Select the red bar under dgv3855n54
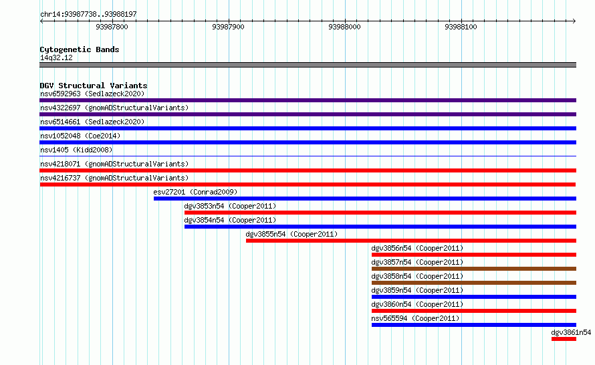This screenshot has width=595, height=365. pyautogui.click(x=411, y=241)
